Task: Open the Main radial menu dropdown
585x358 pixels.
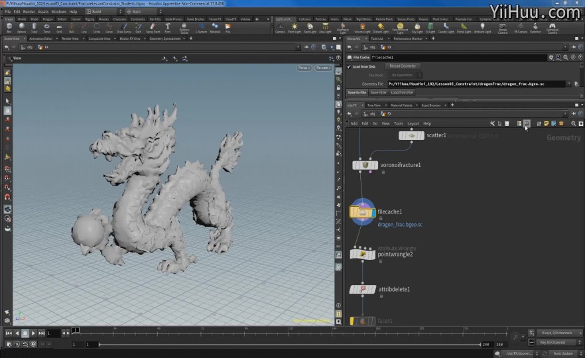Action: pos(144,11)
